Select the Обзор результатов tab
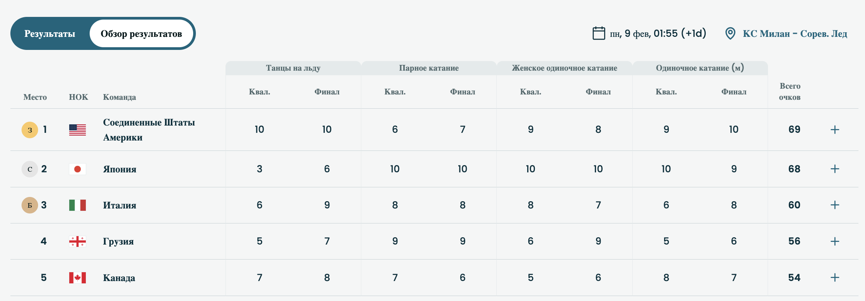 [141, 34]
